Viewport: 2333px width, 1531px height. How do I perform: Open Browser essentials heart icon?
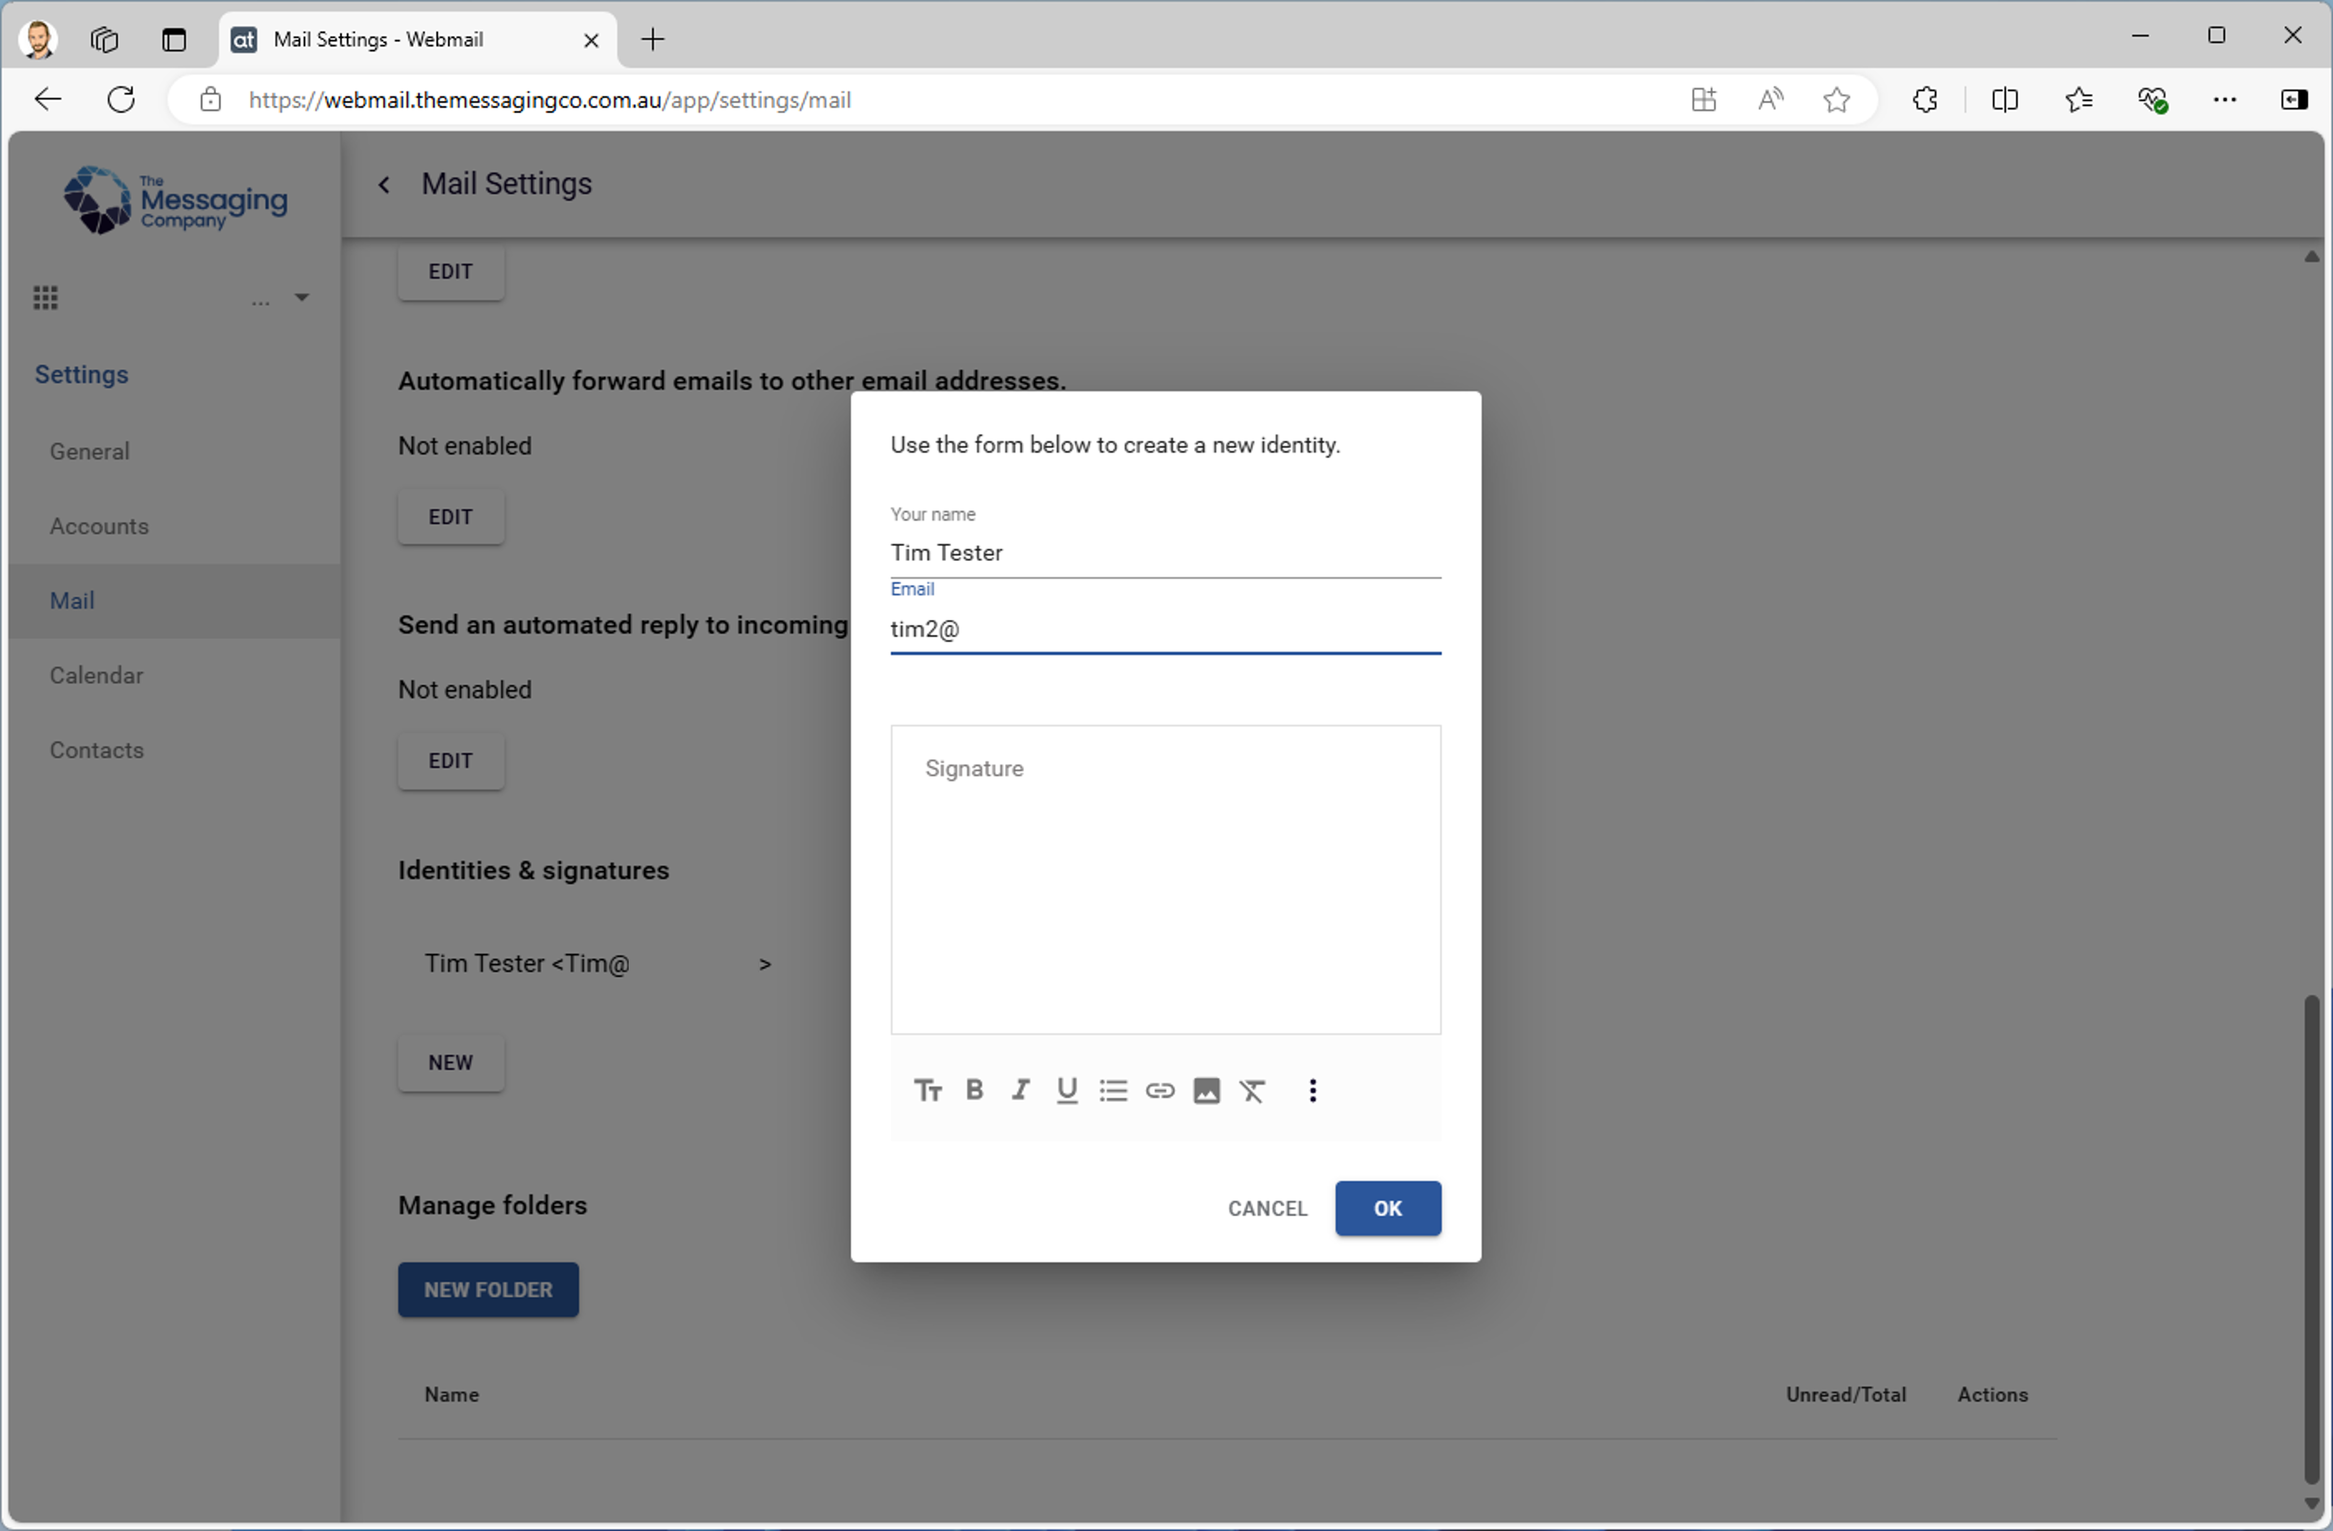[2153, 99]
